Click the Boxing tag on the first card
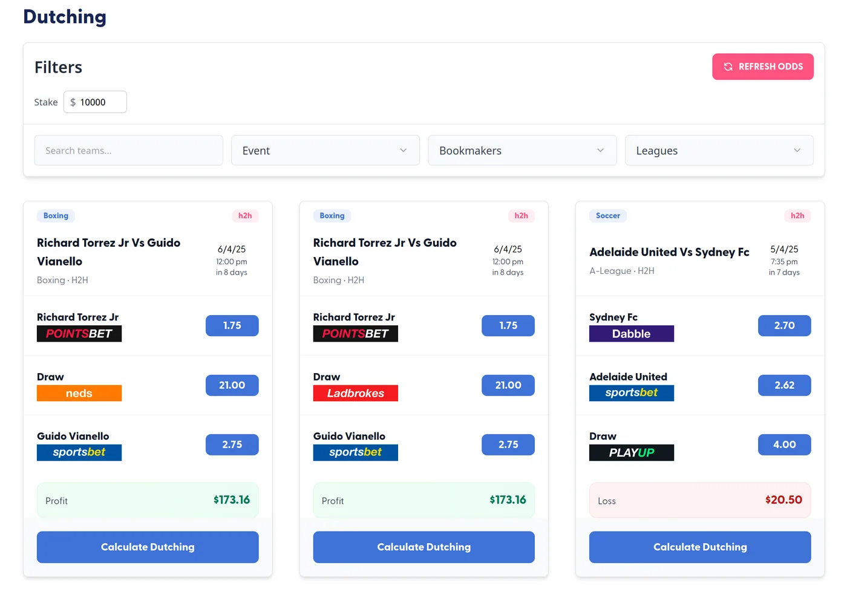This screenshot has height=589, width=847. 56,215
